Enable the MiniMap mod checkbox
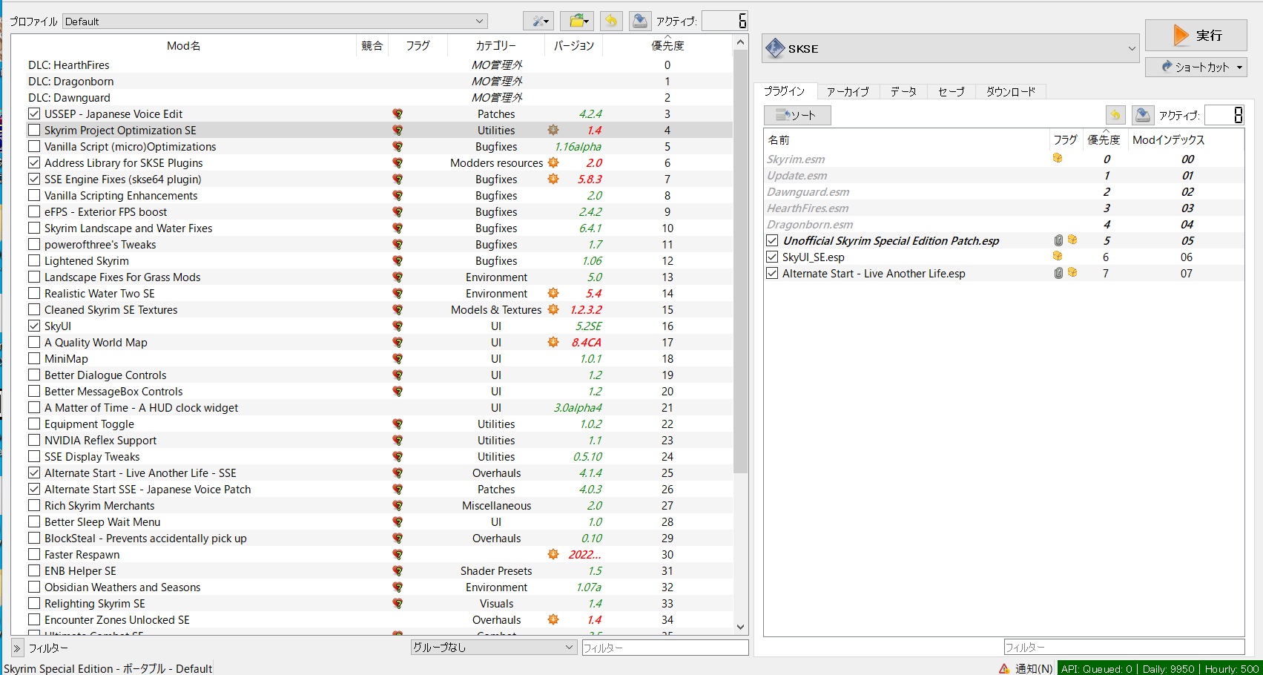This screenshot has width=1263, height=675. click(x=34, y=358)
